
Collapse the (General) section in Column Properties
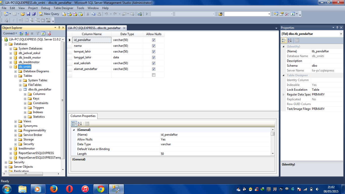pyautogui.click(x=74, y=130)
